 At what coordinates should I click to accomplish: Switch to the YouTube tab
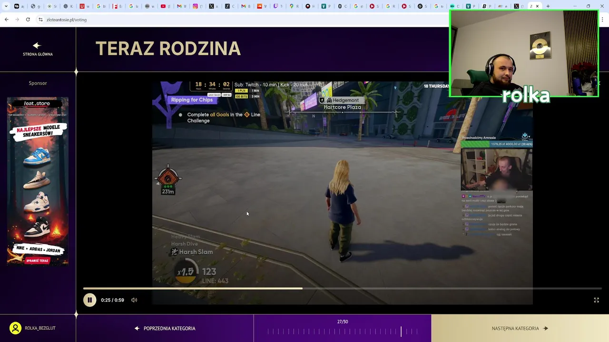[x=166, y=6]
